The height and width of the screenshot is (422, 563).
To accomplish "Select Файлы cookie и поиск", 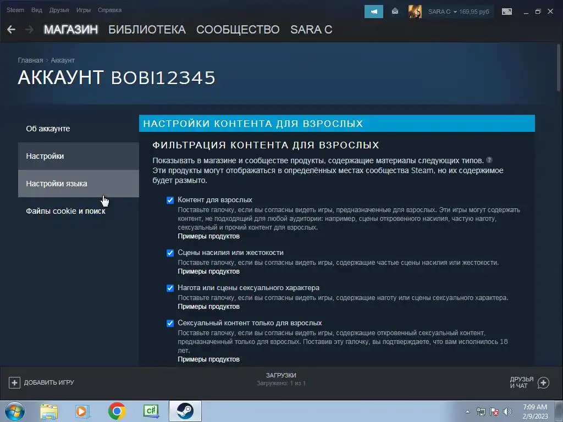I will click(x=78, y=211).
